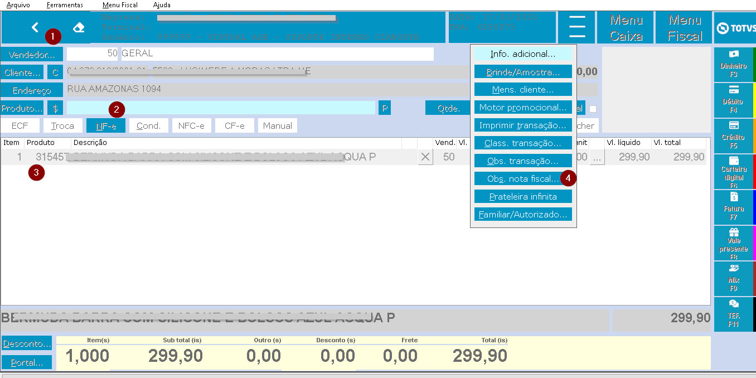The image size is (756, 378).
Task: Select Dinheiro F3 payment
Action: [x=733, y=64]
